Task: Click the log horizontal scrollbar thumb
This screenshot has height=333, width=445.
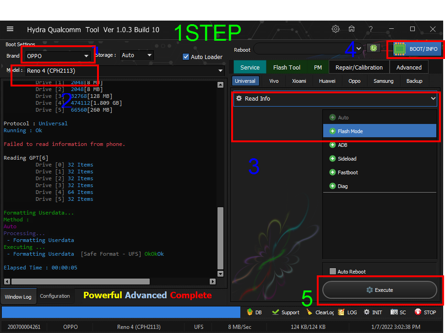Action: [x=80, y=281]
